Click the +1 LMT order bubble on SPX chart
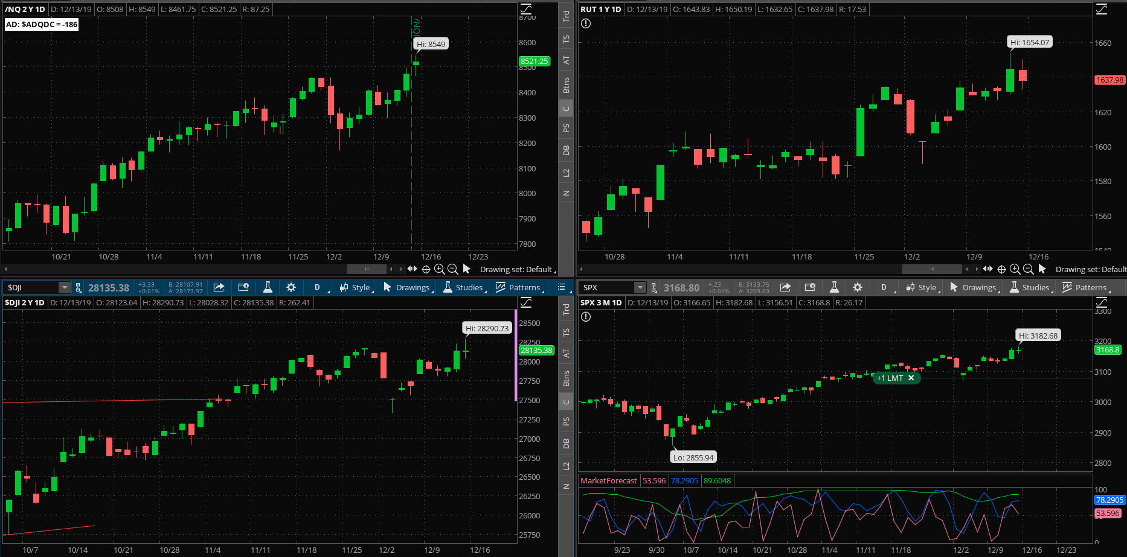 [x=890, y=378]
